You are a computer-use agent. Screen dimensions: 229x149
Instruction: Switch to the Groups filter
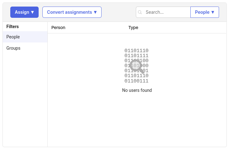coord(13,48)
